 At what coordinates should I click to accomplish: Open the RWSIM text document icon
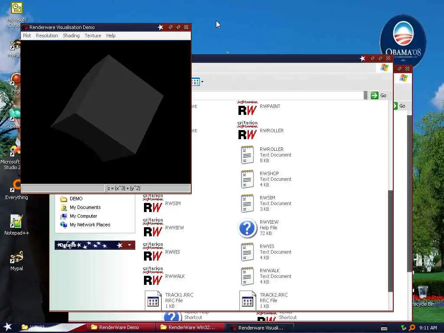tap(247, 203)
